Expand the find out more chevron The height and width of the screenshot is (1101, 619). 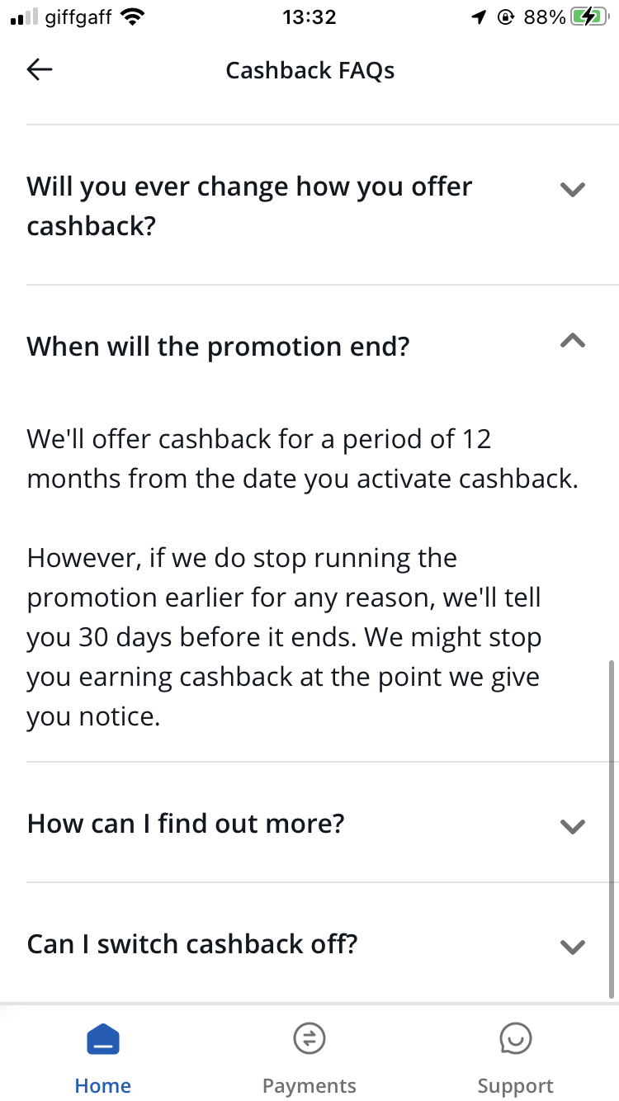click(572, 826)
